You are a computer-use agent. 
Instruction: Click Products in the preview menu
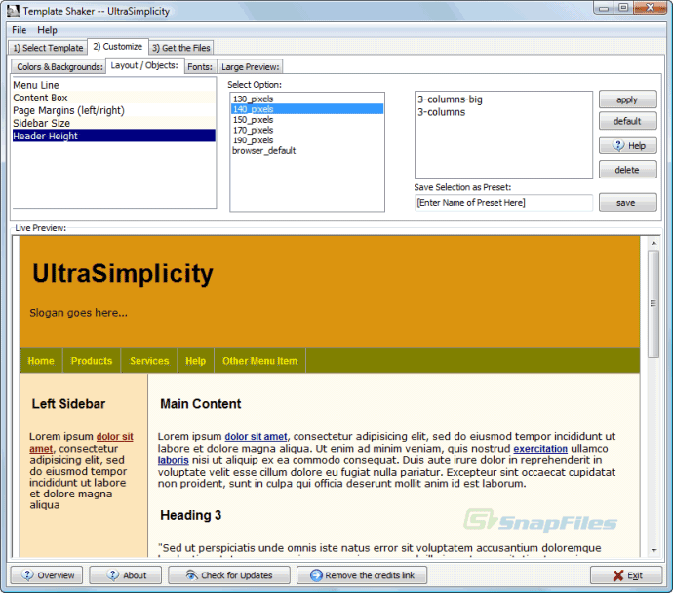point(92,361)
